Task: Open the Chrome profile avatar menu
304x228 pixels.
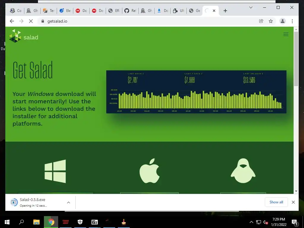Action: [x=283, y=21]
